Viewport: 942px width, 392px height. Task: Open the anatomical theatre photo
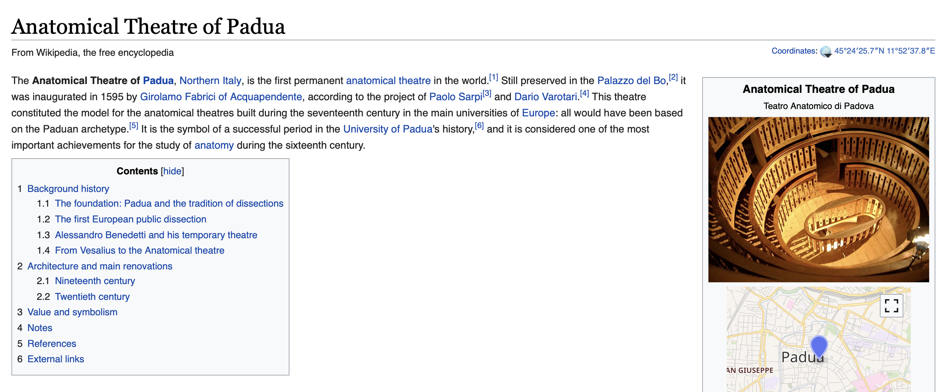[x=818, y=199]
